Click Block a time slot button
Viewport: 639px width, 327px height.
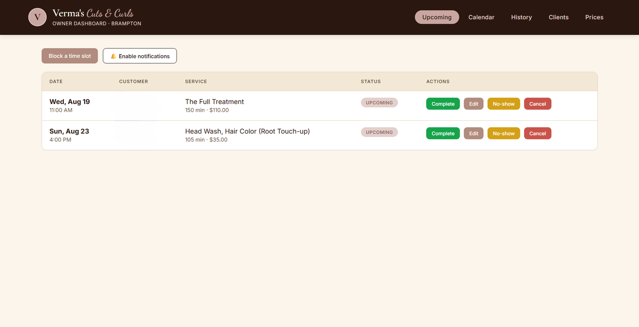point(70,56)
